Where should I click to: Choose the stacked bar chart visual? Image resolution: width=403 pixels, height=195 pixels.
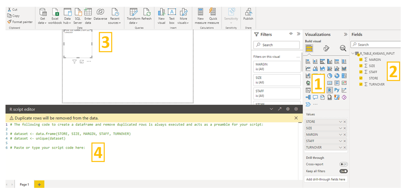(x=308, y=61)
